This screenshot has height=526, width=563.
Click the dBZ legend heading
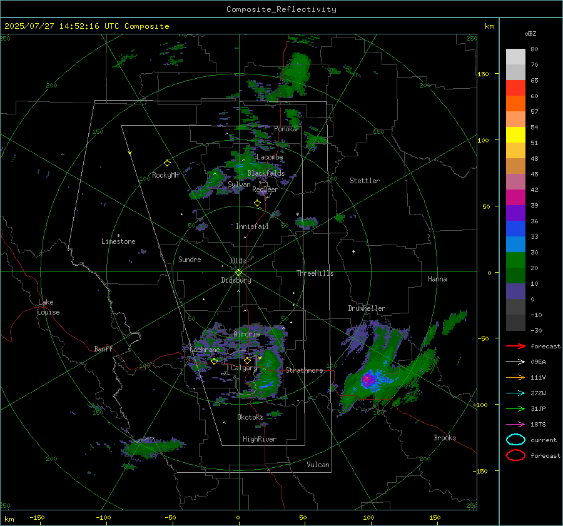pyautogui.click(x=530, y=34)
